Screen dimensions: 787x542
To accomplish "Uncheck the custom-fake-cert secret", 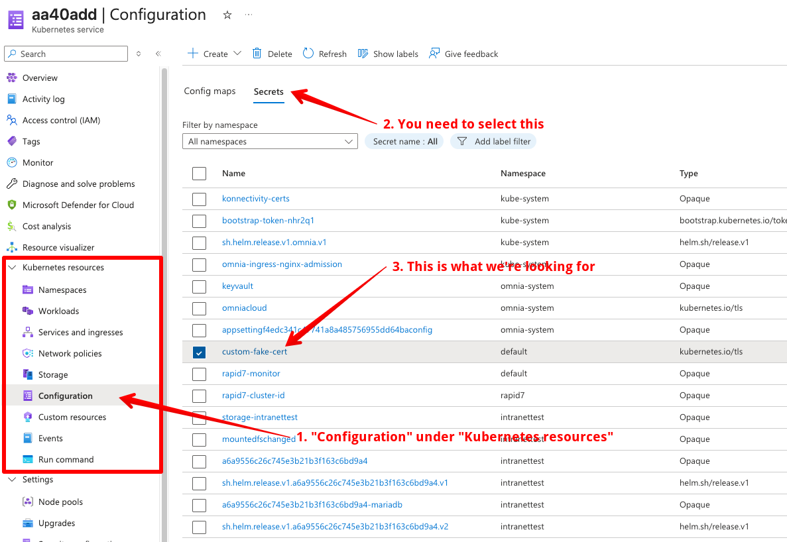I will click(199, 352).
